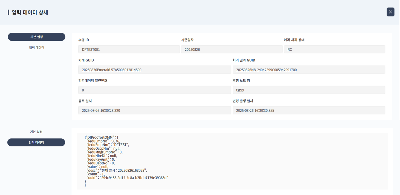Image resolution: width=400 pixels, height=195 pixels.
Task: Click the desc 현재 일시 line in JSON
Action: pyautogui.click(x=117, y=171)
